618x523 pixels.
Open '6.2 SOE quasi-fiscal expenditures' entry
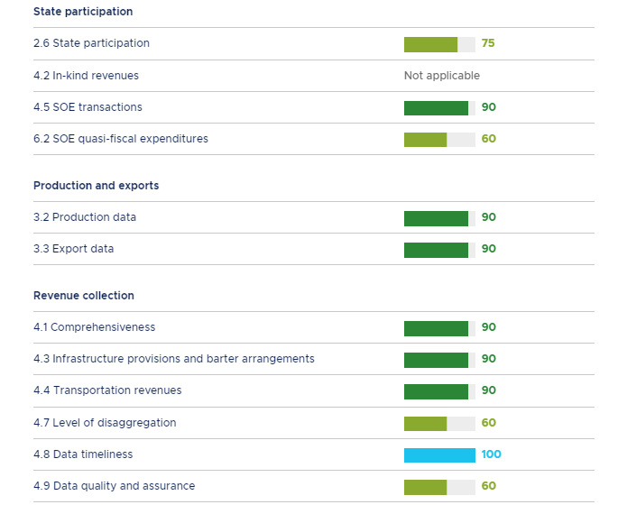[120, 139]
